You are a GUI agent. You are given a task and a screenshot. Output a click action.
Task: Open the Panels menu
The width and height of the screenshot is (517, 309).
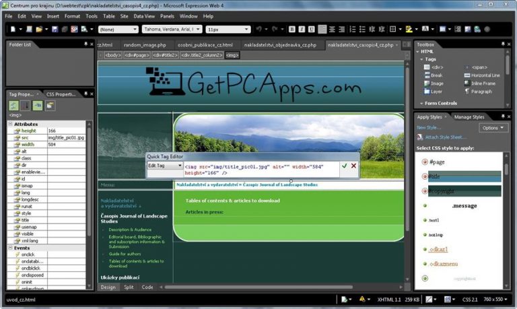167,16
